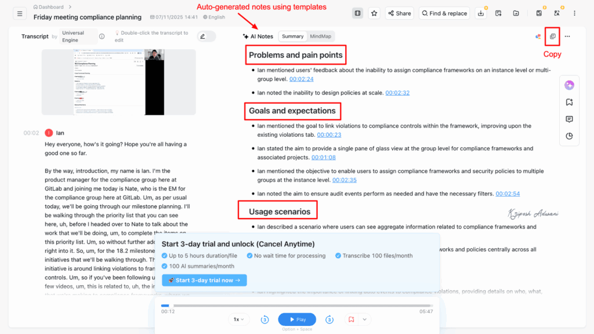Click the edit transcript pencil toggle
Screen dimensions: 594x334
207,37
